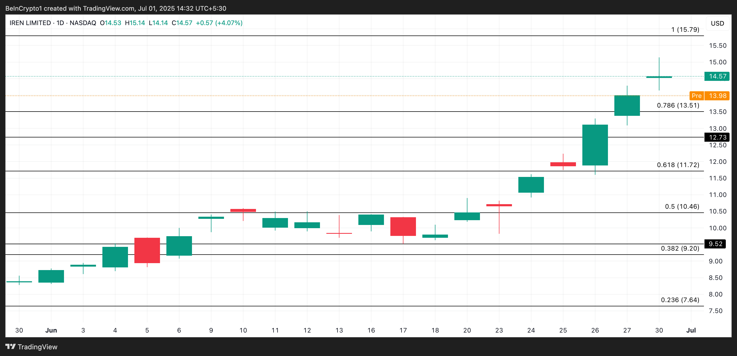Image resolution: width=737 pixels, height=356 pixels.
Task: Click the 0.786 (13.51) Fibonacci level label
Action: pos(678,105)
